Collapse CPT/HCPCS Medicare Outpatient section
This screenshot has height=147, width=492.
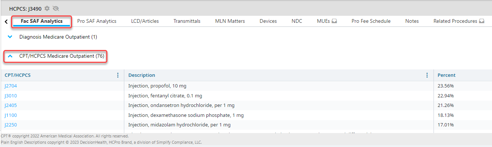[10, 56]
